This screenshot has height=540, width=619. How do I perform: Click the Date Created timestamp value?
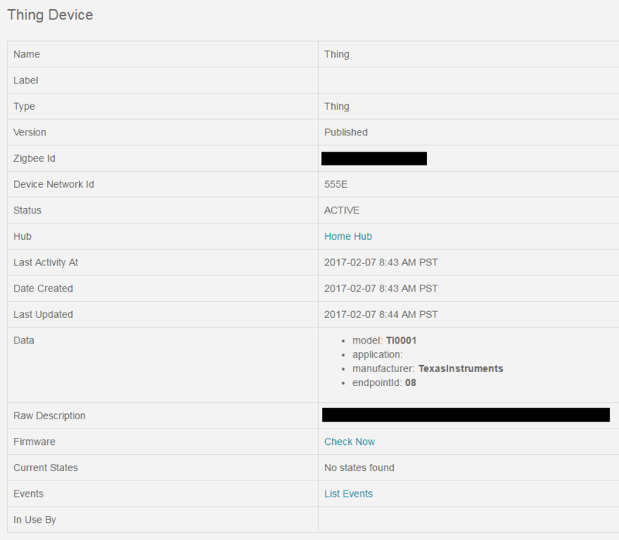tap(381, 289)
